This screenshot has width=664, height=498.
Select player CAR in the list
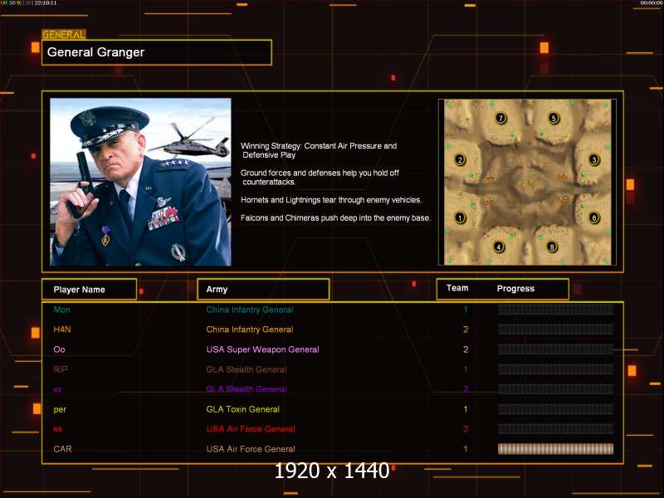62,449
